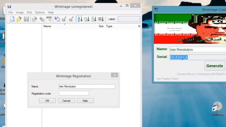Click OK in WinImage Registration dialog

[47, 101]
